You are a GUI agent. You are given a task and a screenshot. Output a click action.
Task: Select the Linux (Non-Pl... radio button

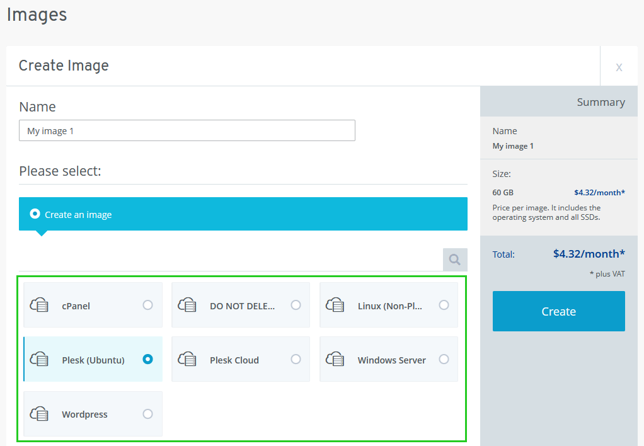click(x=444, y=305)
